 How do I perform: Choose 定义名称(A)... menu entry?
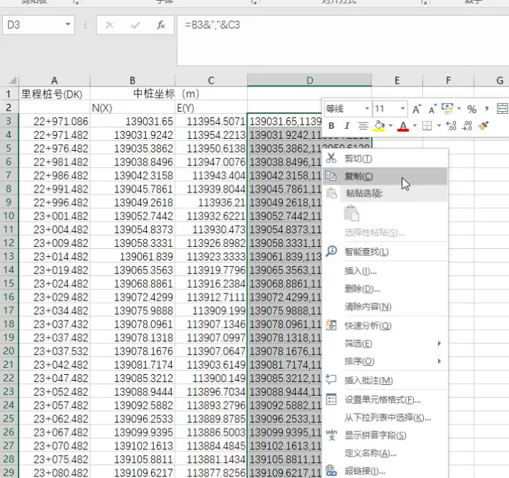point(385,454)
